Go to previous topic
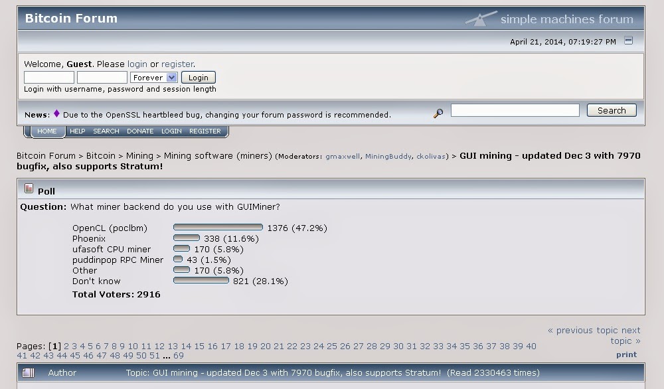This screenshot has width=664, height=389. coord(583,330)
